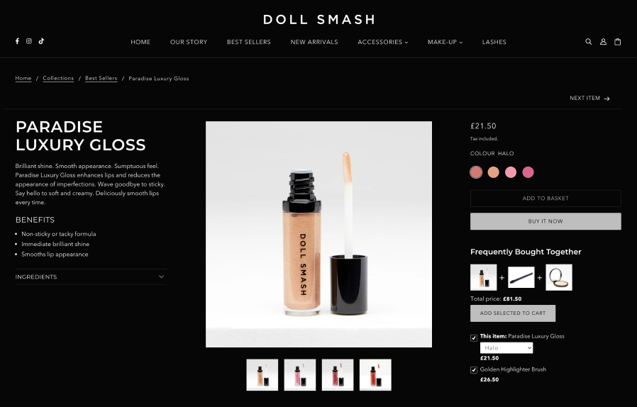Screen dimensions: 637x407
Task: Select the peach orange colour swatch
Action: tap(493, 172)
